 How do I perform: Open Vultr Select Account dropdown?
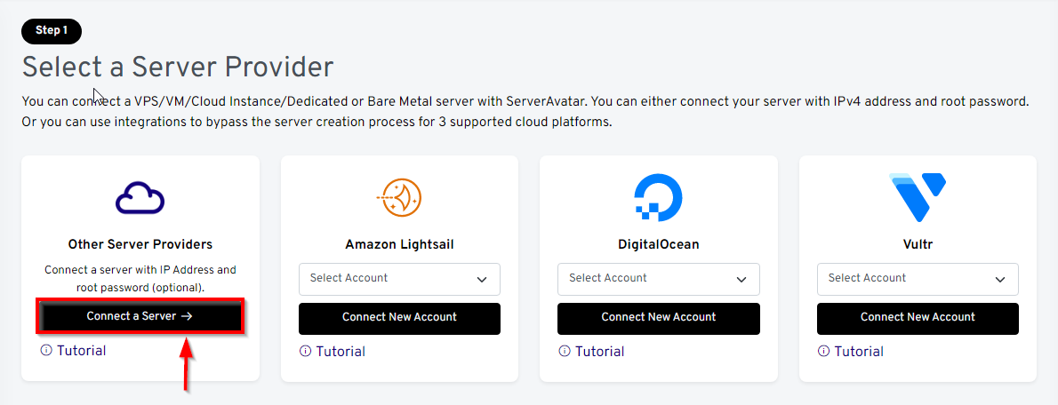(x=918, y=279)
